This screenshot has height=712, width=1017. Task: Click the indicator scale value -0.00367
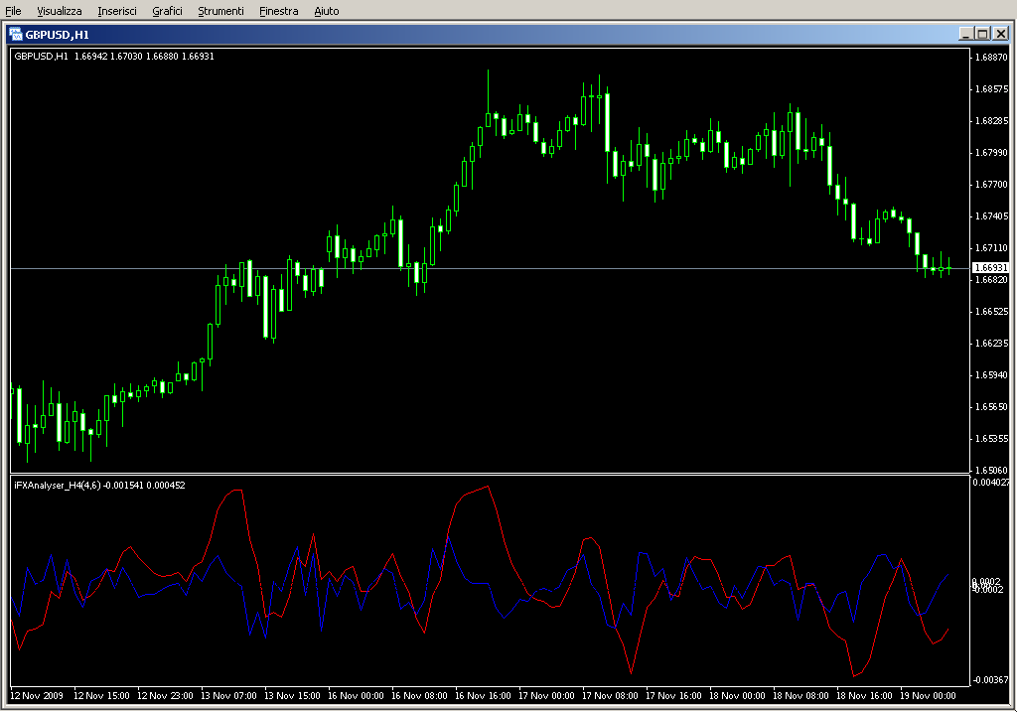click(x=990, y=679)
